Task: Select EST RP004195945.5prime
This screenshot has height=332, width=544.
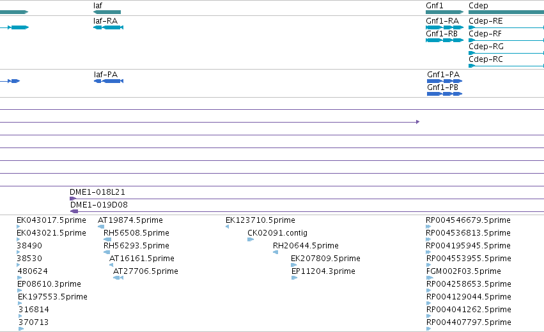Action: pos(468,246)
